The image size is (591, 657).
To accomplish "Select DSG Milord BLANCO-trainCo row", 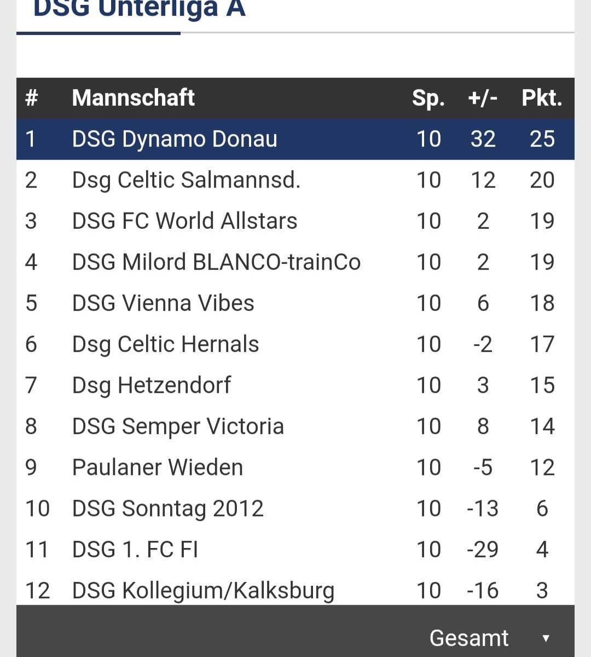I will [x=216, y=262].
